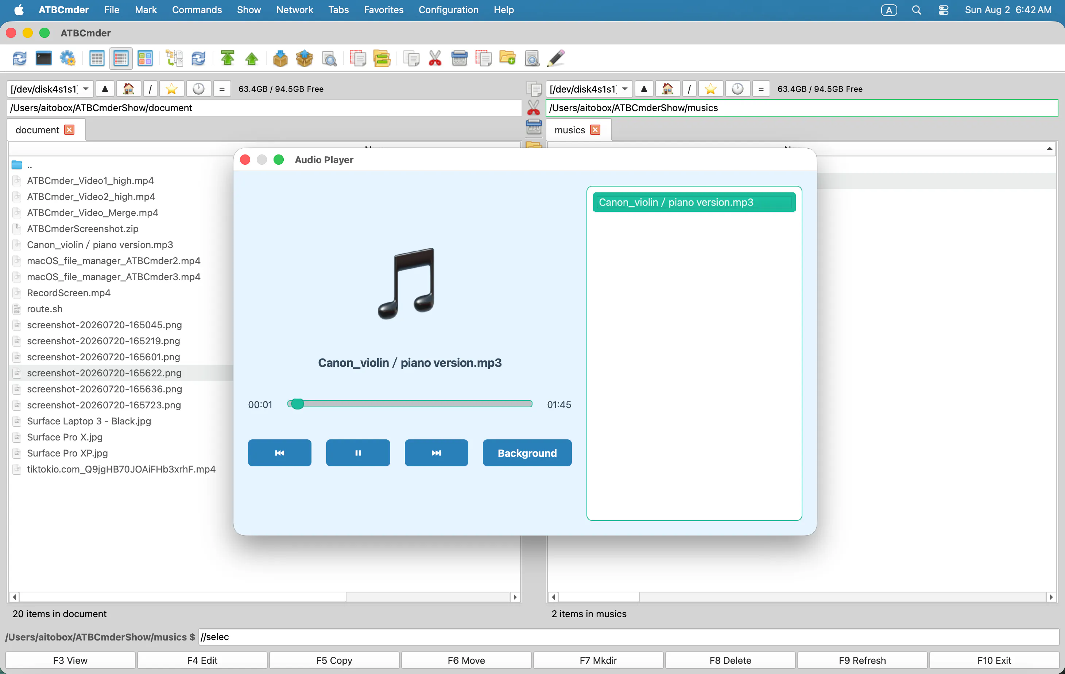1065x674 pixels.
Task: Click the new folder plus icon
Action: [508, 58]
